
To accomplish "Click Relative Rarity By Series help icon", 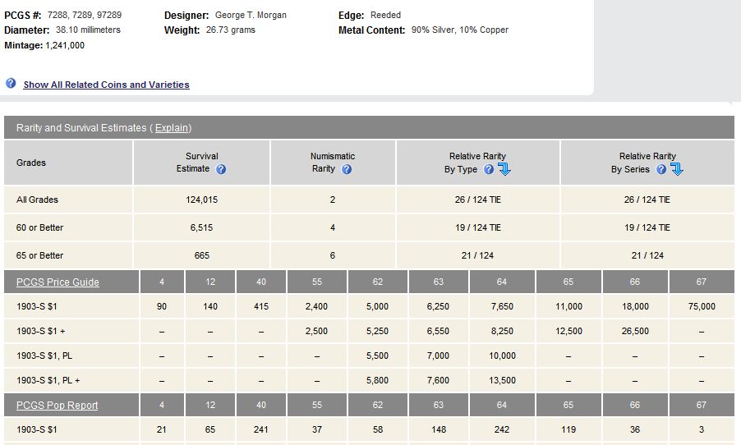I will click(x=661, y=169).
